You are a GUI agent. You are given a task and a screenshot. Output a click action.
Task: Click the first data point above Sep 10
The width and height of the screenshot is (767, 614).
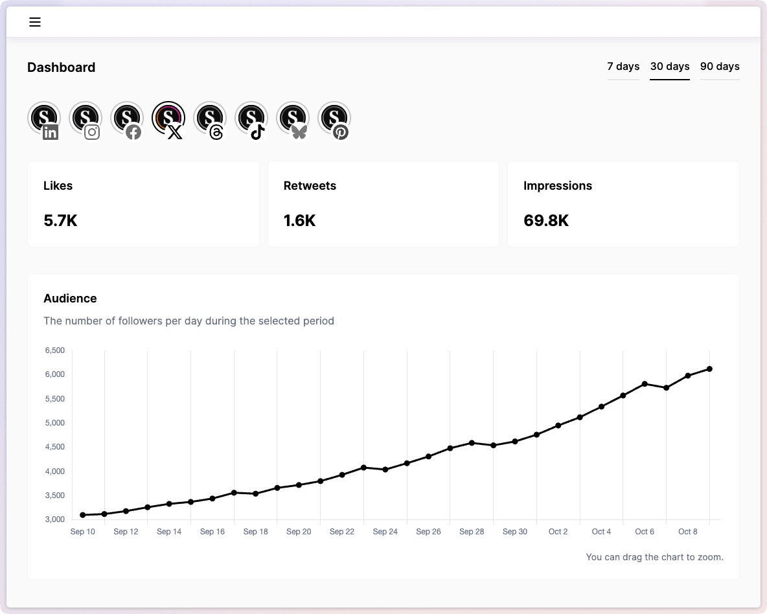point(83,515)
